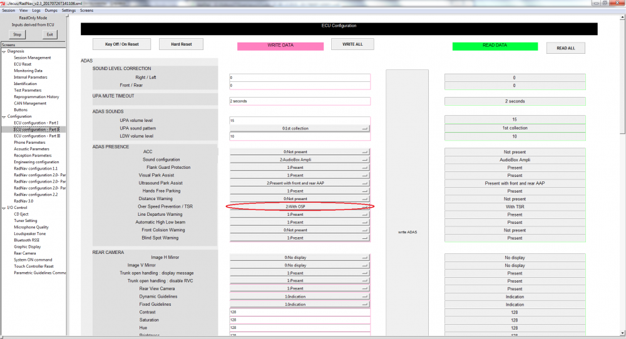Open Trunk open handling display message dropdown
The image size is (626, 339).
click(299, 273)
